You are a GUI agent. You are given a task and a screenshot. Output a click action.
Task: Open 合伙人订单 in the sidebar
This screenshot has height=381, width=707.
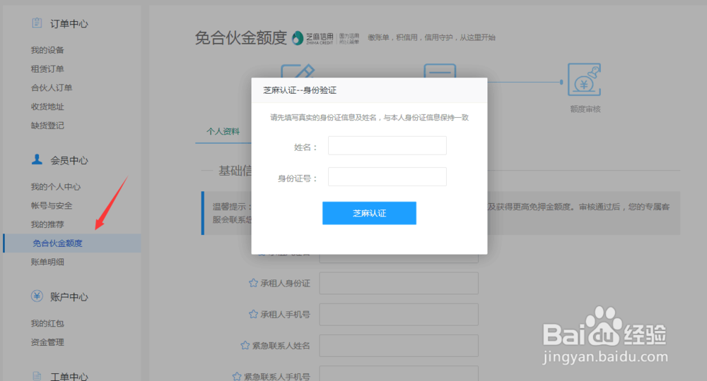click(52, 87)
